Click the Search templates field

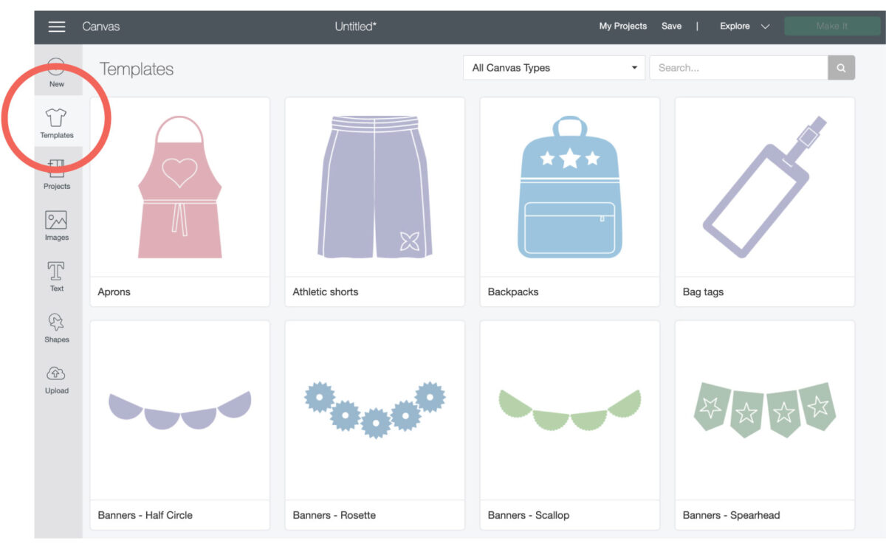pos(738,68)
